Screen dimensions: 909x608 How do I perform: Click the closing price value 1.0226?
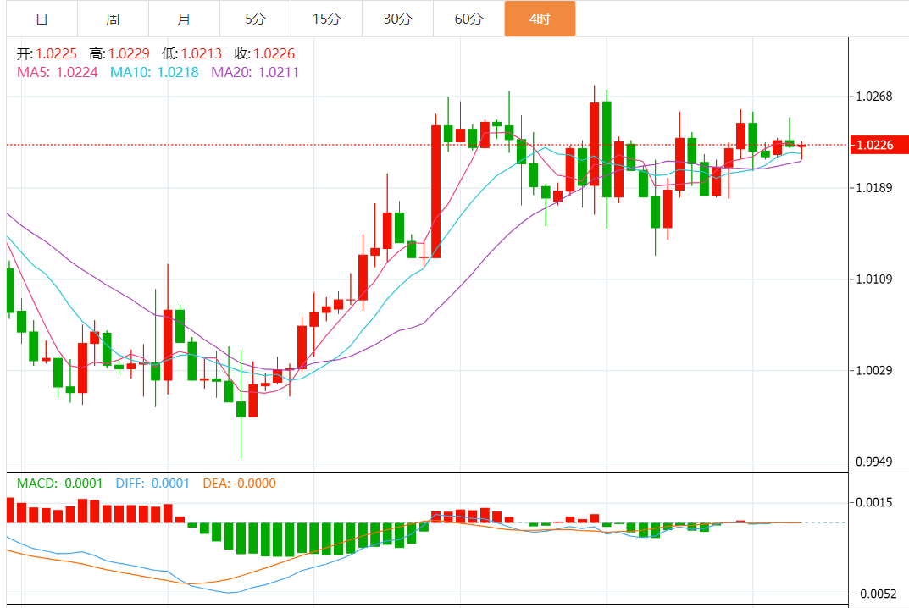274,54
